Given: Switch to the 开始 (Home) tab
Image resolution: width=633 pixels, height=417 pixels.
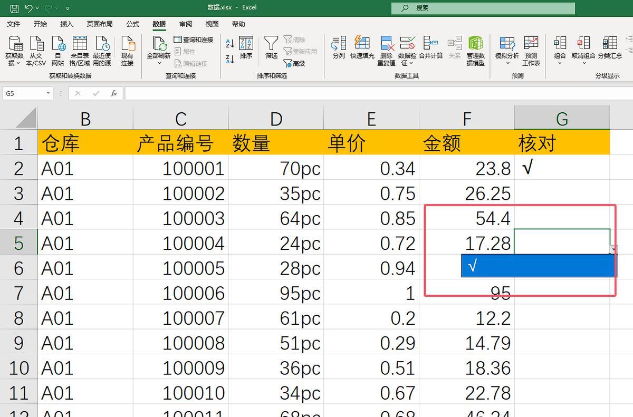Looking at the screenshot, I should [x=40, y=24].
